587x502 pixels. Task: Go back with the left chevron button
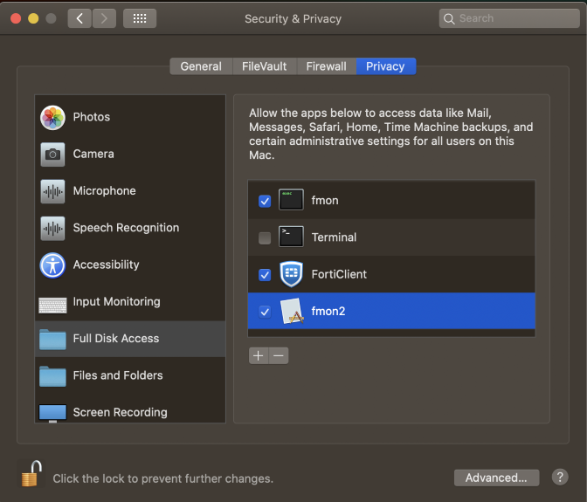click(x=79, y=18)
